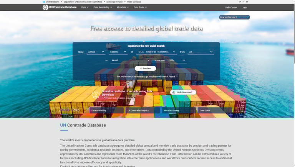Open the 'from All' reporter dropdown
This screenshot has width=295, height=167.
pyautogui.click(x=201, y=52)
